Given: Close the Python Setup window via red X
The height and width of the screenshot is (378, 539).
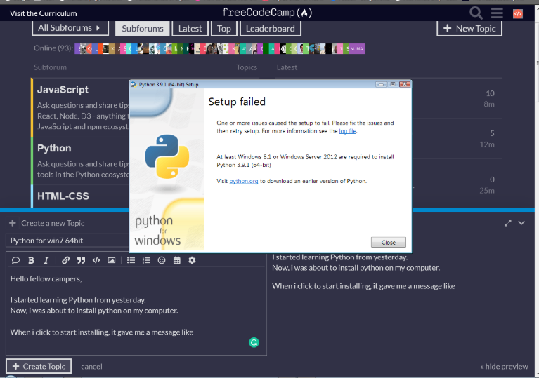Looking at the screenshot, I should tap(405, 84).
